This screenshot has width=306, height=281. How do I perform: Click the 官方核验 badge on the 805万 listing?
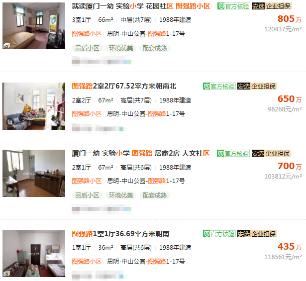(233, 6)
